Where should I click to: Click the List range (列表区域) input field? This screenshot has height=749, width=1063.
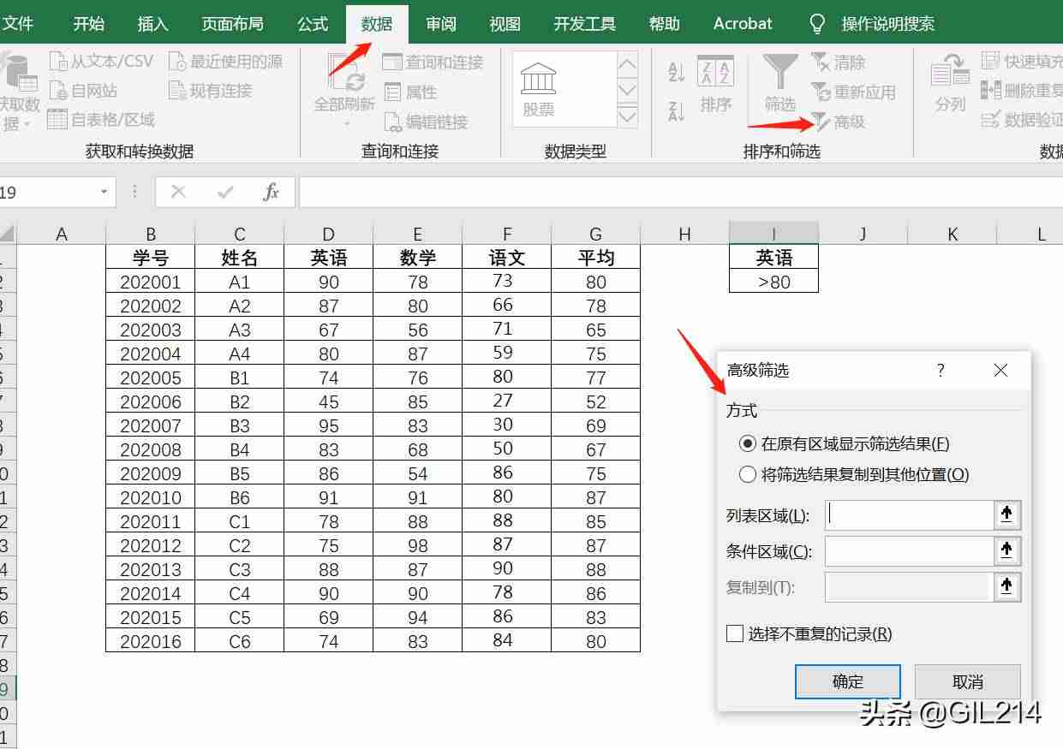coord(909,514)
